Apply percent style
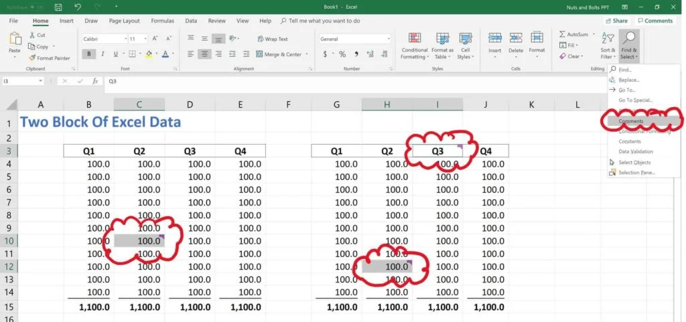The image size is (686, 322). [342, 54]
